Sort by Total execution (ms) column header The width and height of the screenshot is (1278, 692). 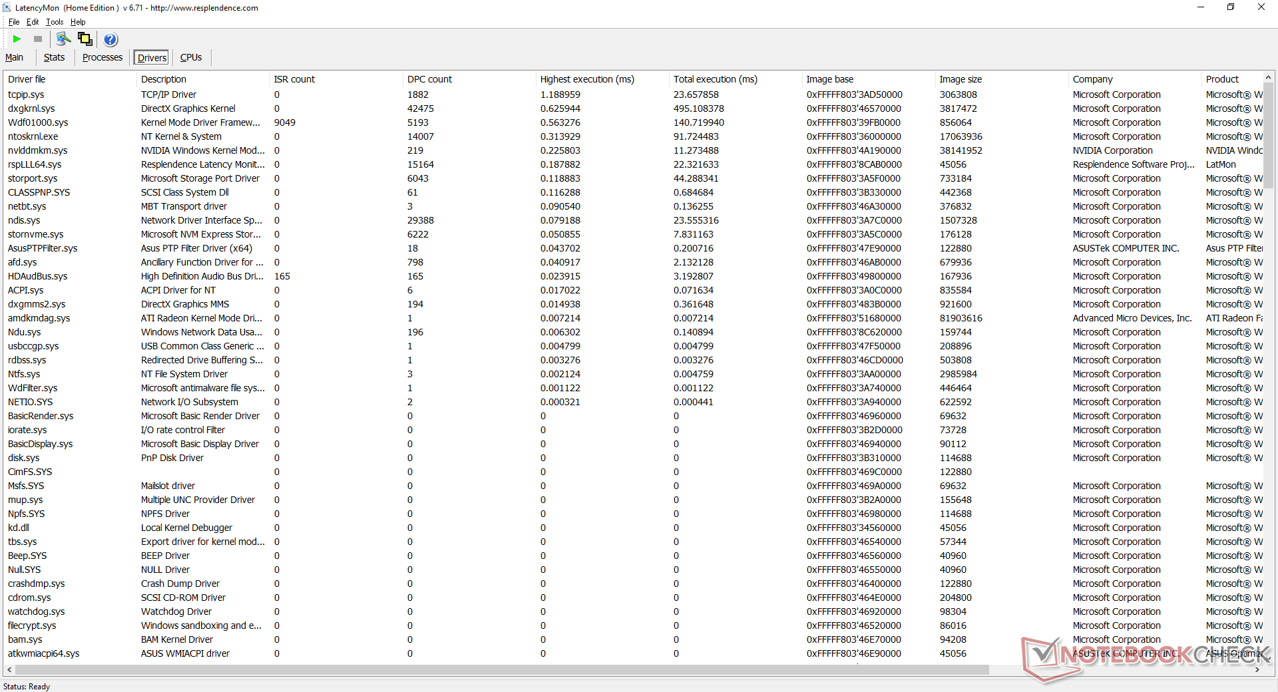(x=736, y=79)
